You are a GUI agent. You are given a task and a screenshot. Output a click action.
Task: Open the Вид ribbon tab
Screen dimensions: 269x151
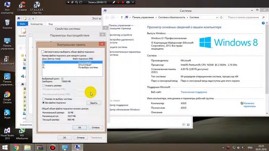(x=50, y=24)
